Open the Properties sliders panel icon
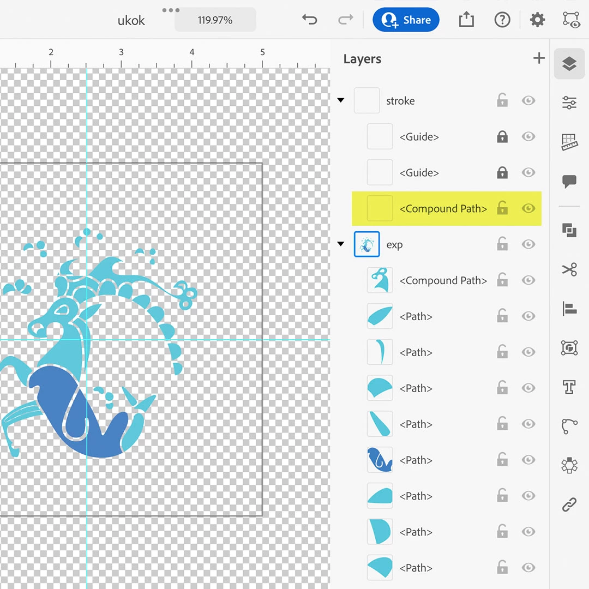Viewport: 589px width, 589px height. (x=569, y=102)
